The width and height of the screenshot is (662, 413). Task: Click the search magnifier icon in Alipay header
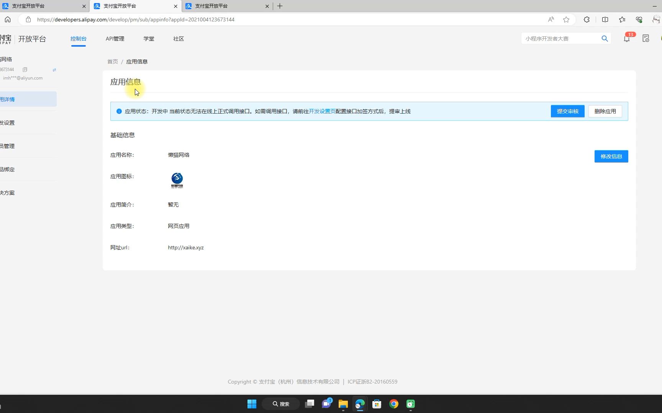click(x=605, y=39)
